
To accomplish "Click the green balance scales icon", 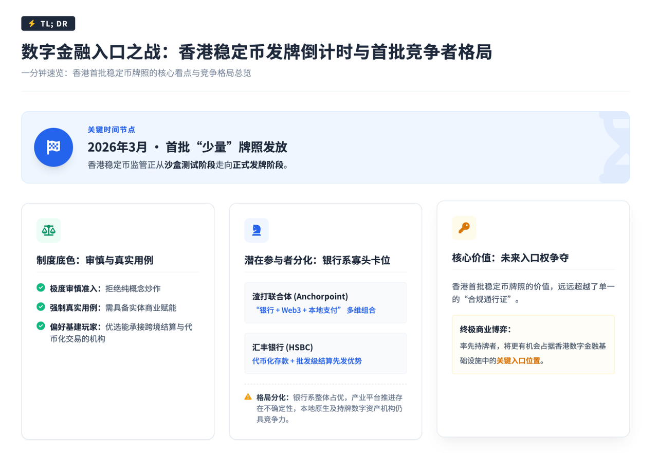I will 49,230.
